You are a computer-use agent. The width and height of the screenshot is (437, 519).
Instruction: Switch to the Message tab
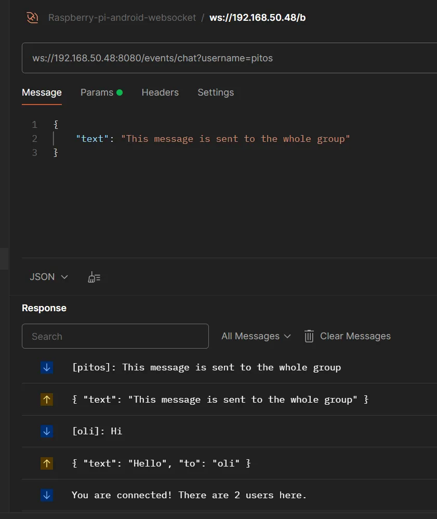click(x=42, y=92)
